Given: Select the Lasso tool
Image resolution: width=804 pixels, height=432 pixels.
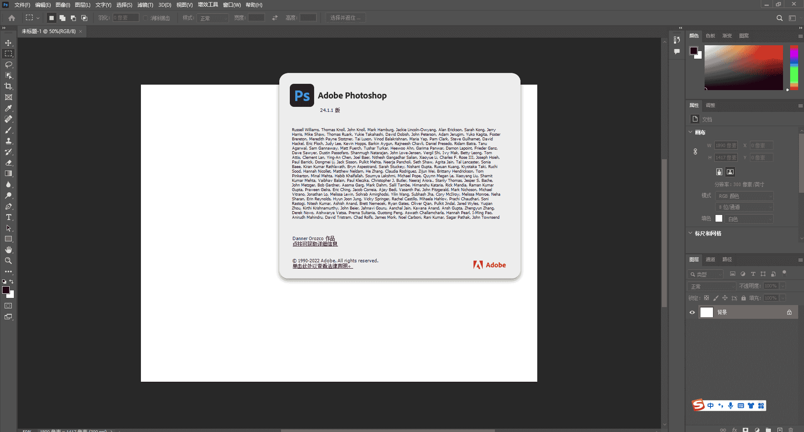Looking at the screenshot, I should pyautogui.click(x=8, y=65).
